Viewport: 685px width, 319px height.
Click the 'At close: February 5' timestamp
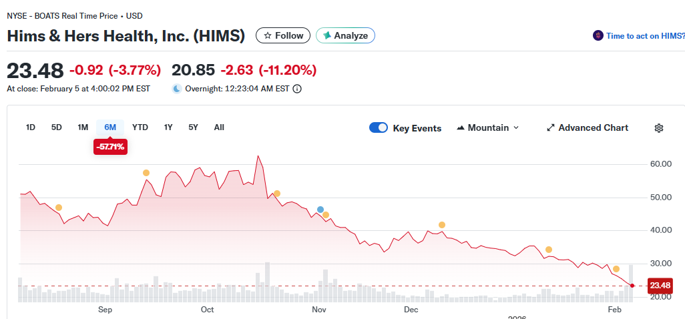(x=79, y=89)
